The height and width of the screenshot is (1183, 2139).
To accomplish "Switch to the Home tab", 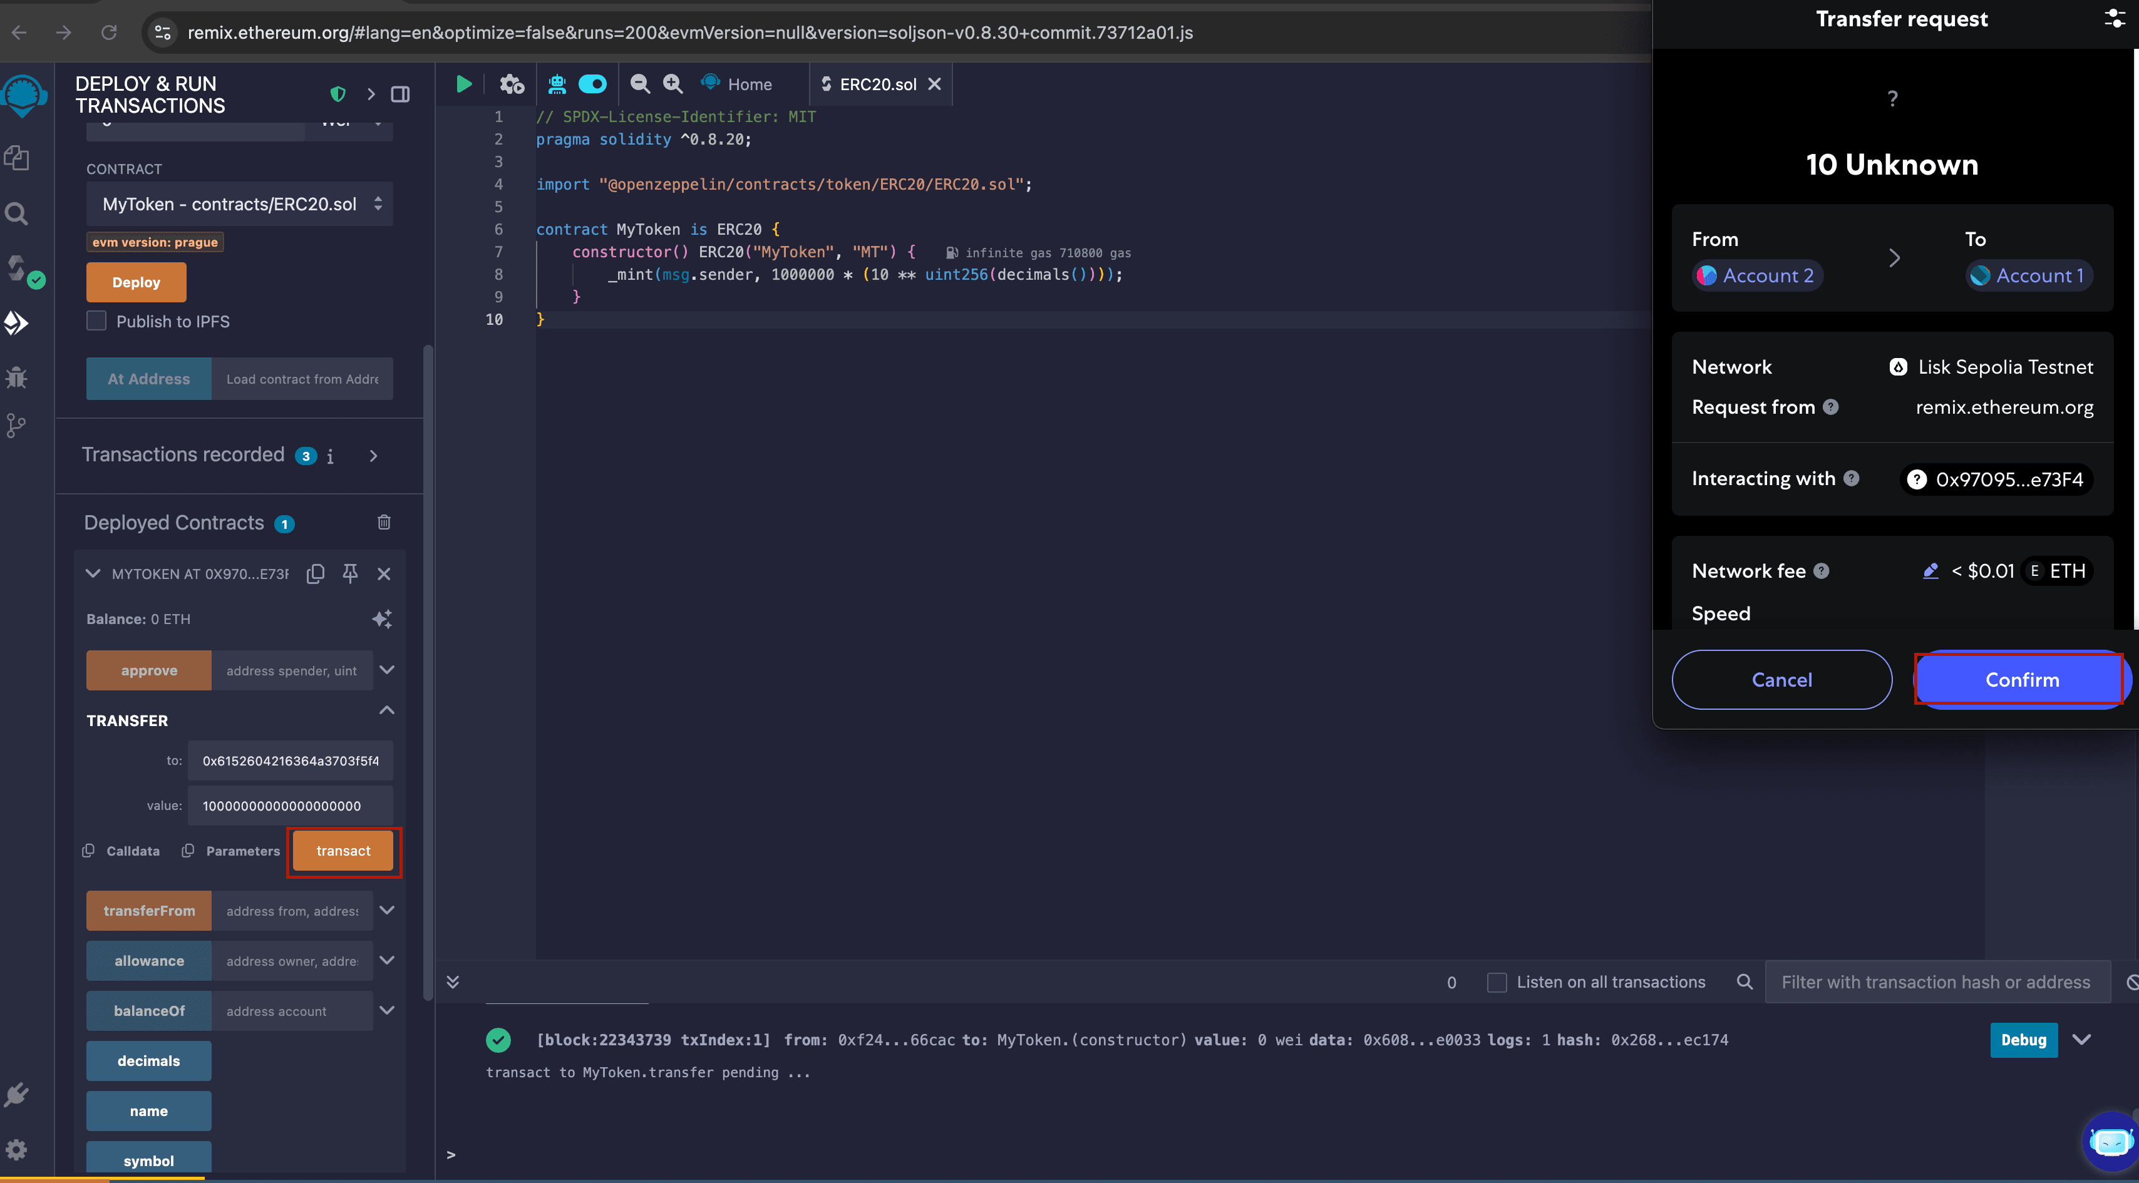I will tap(738, 84).
